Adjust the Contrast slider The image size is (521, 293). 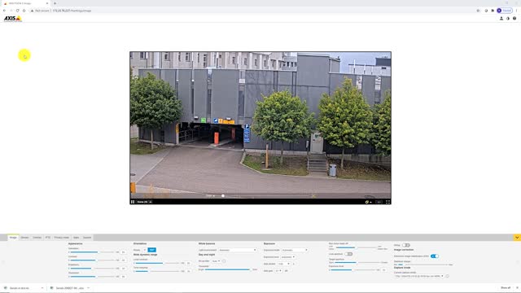pos(92,260)
